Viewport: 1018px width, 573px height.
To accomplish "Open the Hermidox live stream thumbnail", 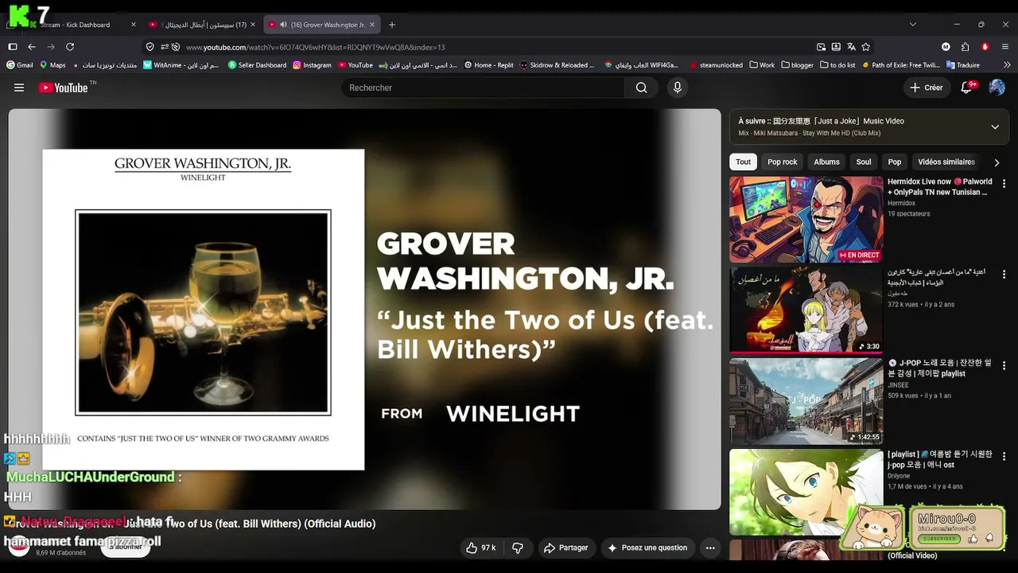I will pyautogui.click(x=806, y=220).
